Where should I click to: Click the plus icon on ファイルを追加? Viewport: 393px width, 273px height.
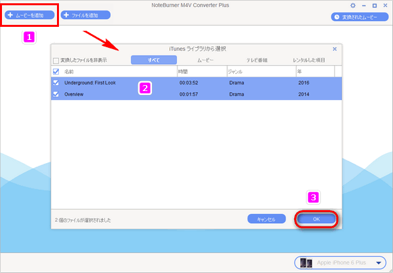point(66,15)
